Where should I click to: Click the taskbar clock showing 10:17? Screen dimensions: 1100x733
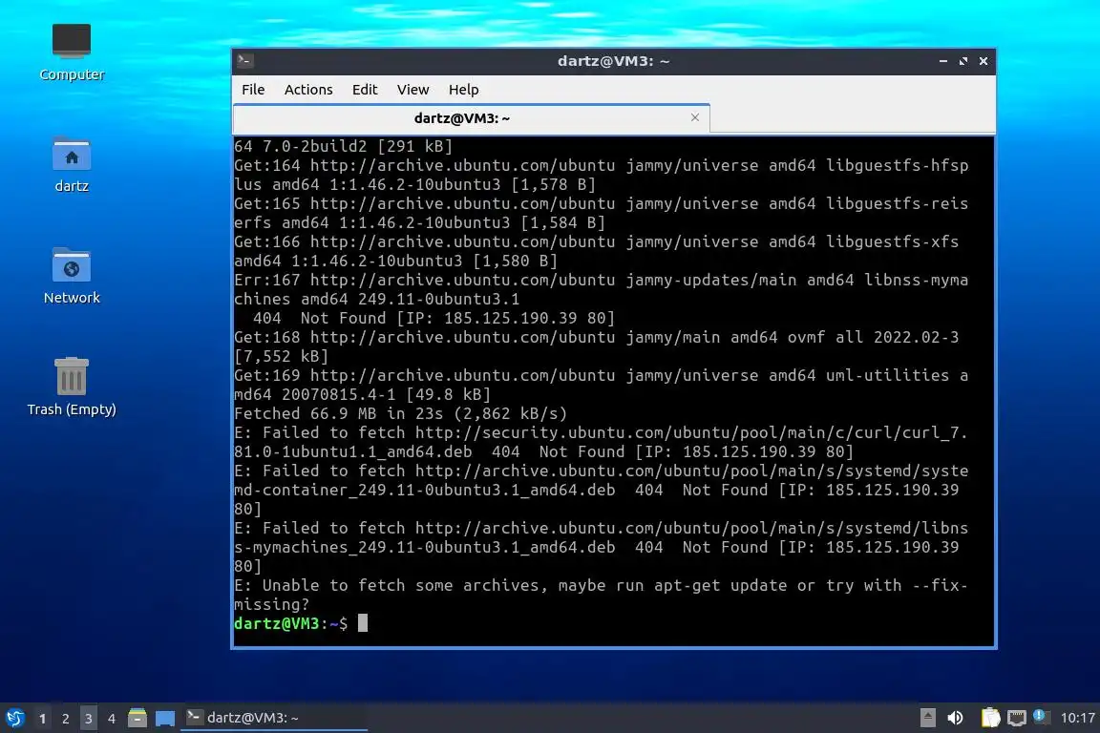pos(1077,718)
